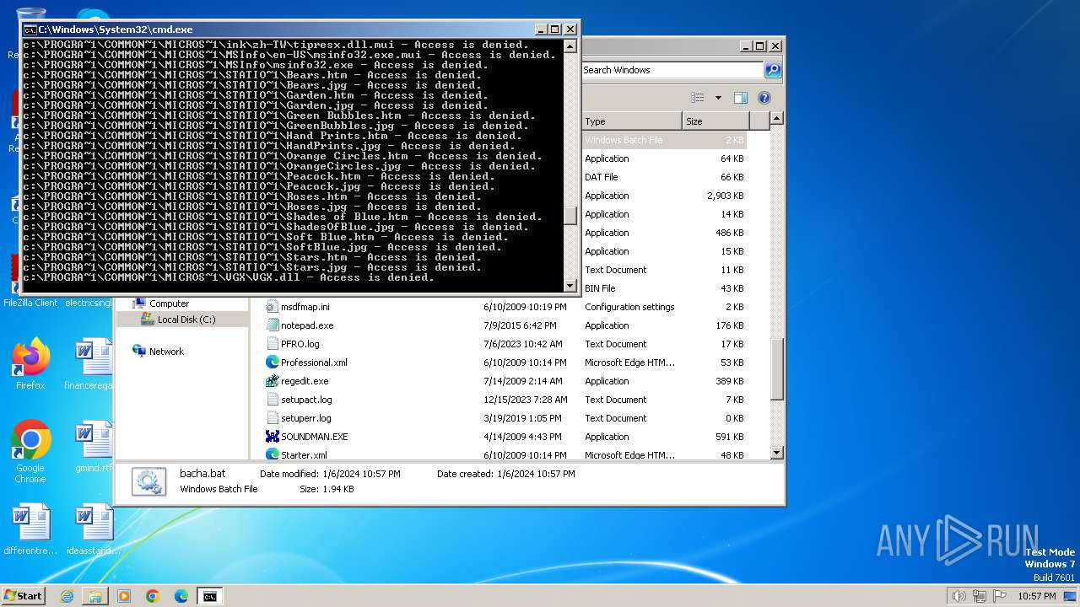1080x607 pixels.
Task: Click the Explorer search magnifier button
Action: click(772, 70)
